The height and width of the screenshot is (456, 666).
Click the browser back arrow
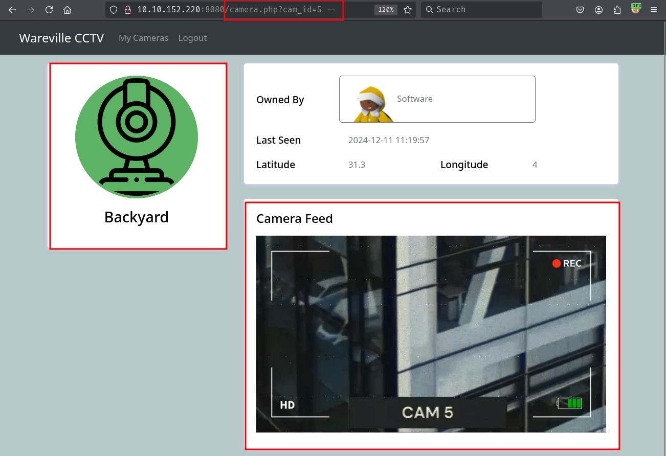(x=12, y=10)
